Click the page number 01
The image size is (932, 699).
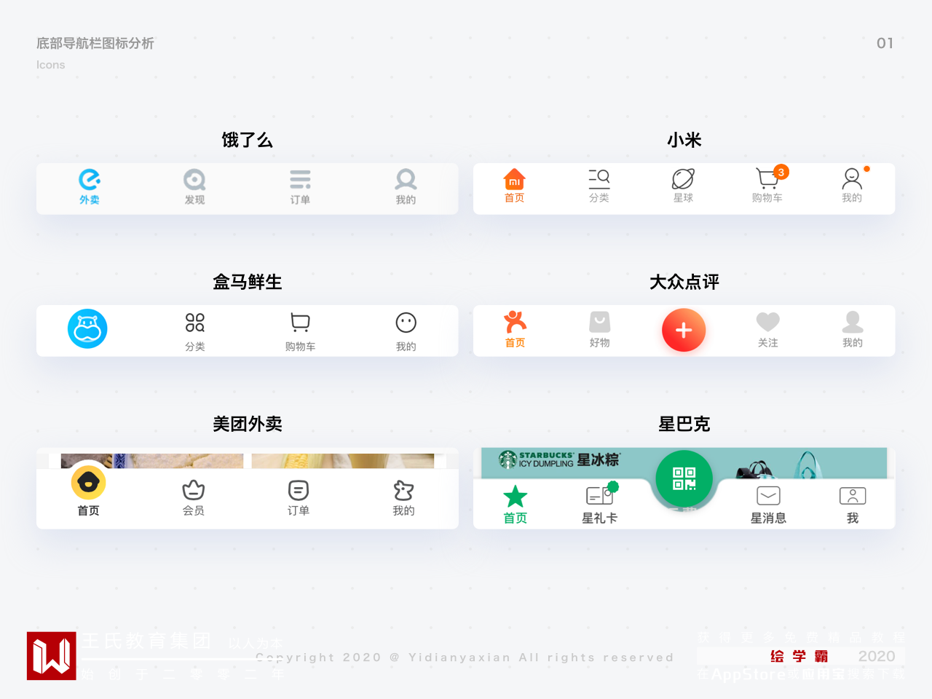tap(885, 43)
